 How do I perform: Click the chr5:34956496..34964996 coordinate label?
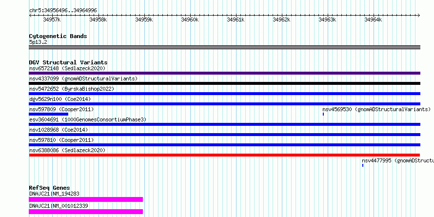[63, 11]
